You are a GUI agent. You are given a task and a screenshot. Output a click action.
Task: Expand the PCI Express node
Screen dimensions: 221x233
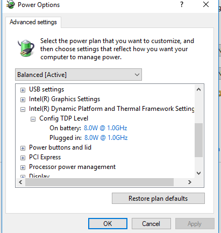pyautogui.click(x=23, y=158)
